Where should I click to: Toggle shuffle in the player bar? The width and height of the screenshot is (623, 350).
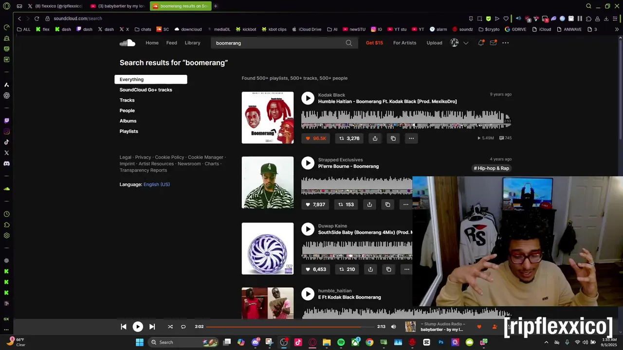tap(170, 327)
